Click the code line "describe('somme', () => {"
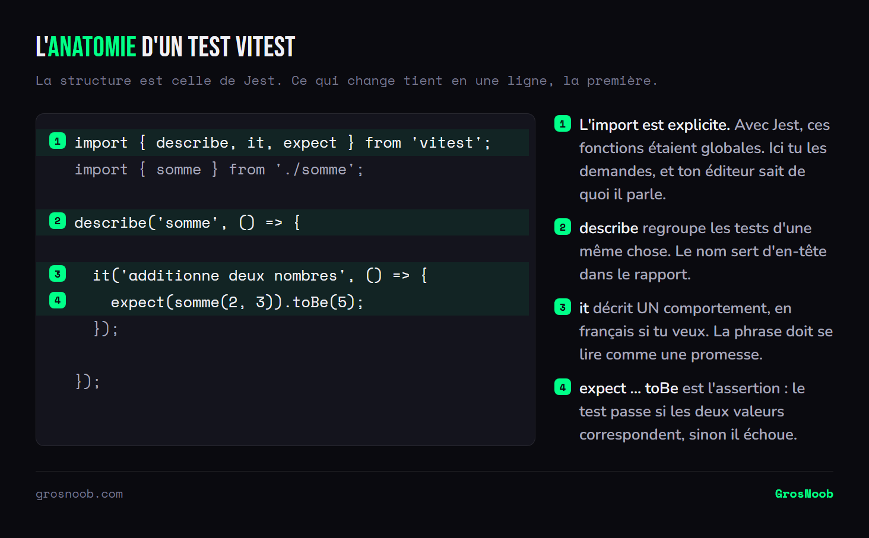 coord(283,222)
